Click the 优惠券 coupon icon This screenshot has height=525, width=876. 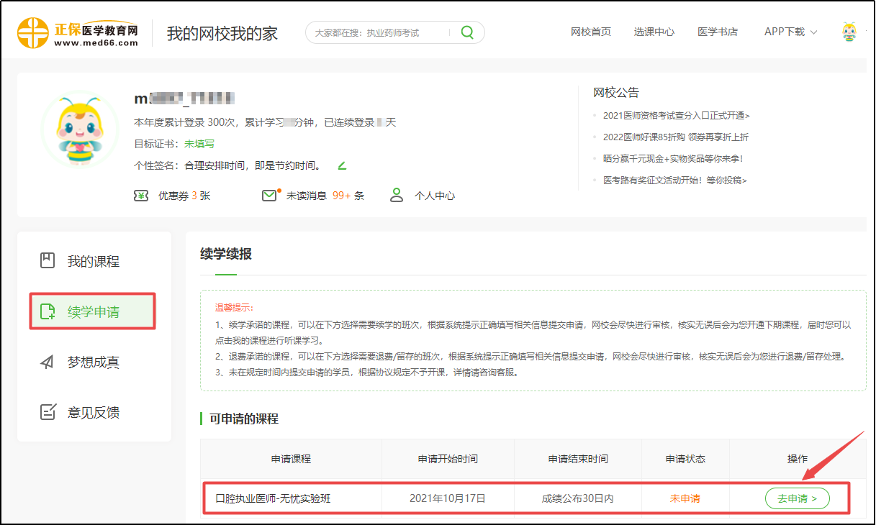[x=141, y=194]
